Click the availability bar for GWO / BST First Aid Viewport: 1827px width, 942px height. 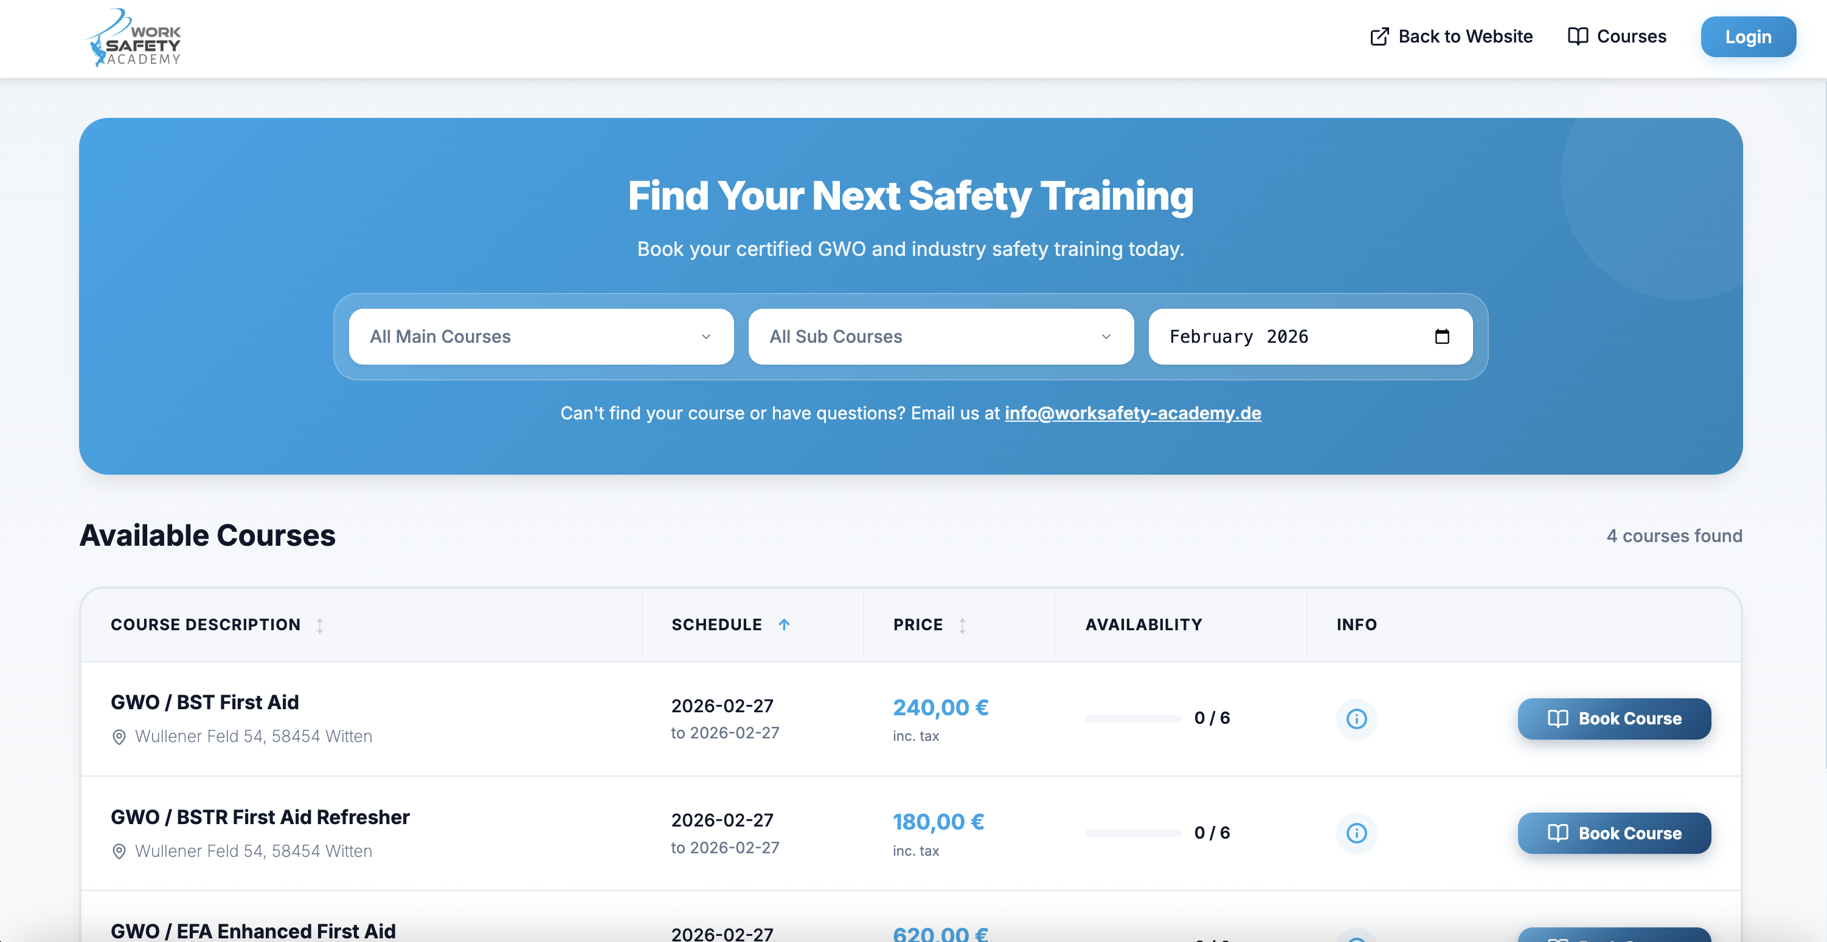(x=1132, y=718)
